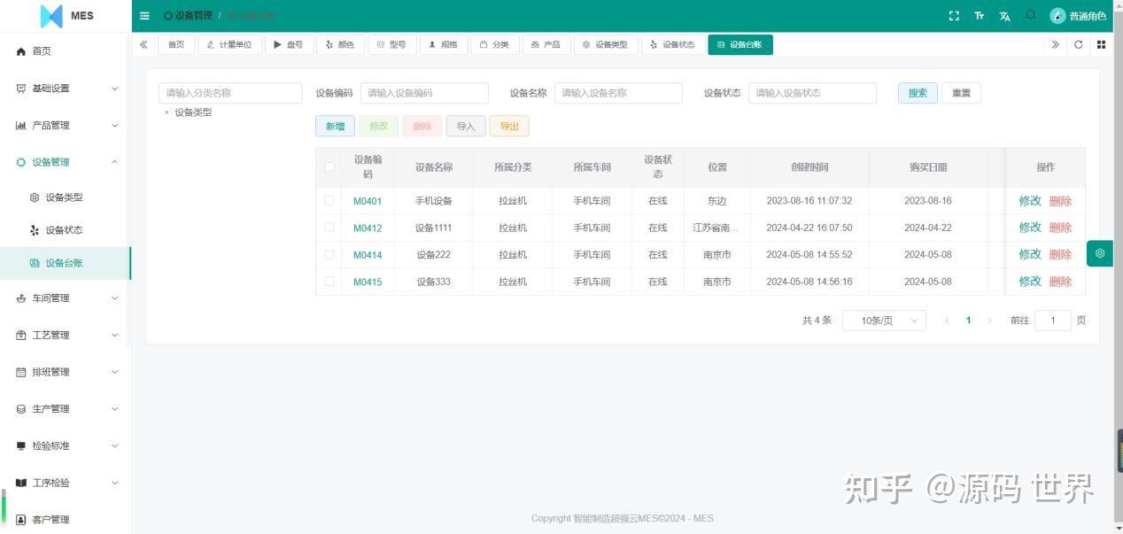Check the table header select-all checkbox
The height and width of the screenshot is (534, 1123).
[x=329, y=166]
